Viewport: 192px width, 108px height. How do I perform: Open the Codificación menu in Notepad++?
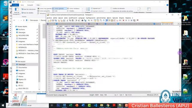click(73, 18)
